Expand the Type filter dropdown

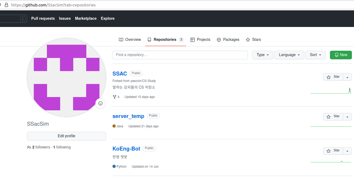click(x=263, y=55)
